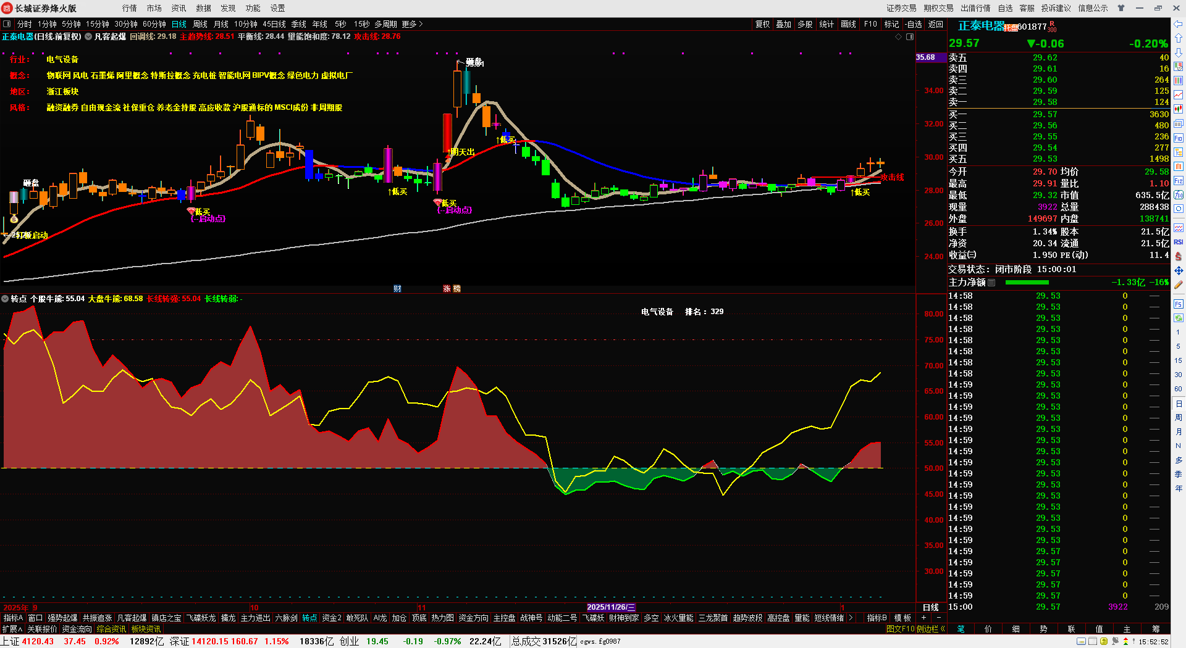This screenshot has height=648, width=1186.
Task: Zoom in chart with the plus button
Action: coord(923,618)
